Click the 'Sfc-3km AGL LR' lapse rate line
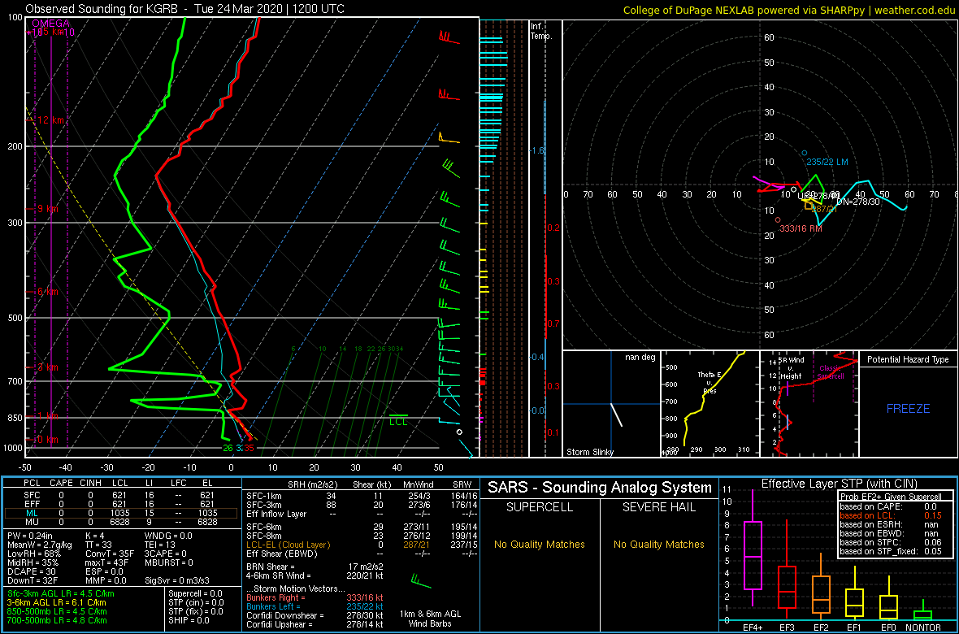 click(x=61, y=593)
